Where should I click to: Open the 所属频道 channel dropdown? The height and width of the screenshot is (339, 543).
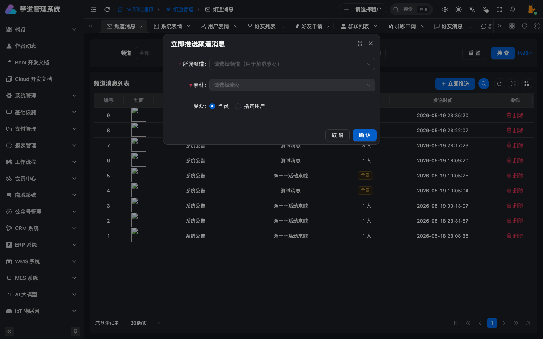292,64
